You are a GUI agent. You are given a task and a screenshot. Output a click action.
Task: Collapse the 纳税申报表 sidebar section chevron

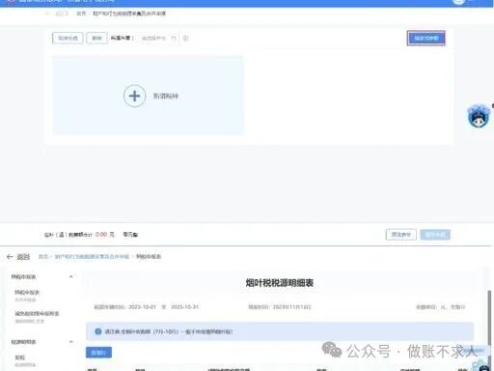[71, 276]
